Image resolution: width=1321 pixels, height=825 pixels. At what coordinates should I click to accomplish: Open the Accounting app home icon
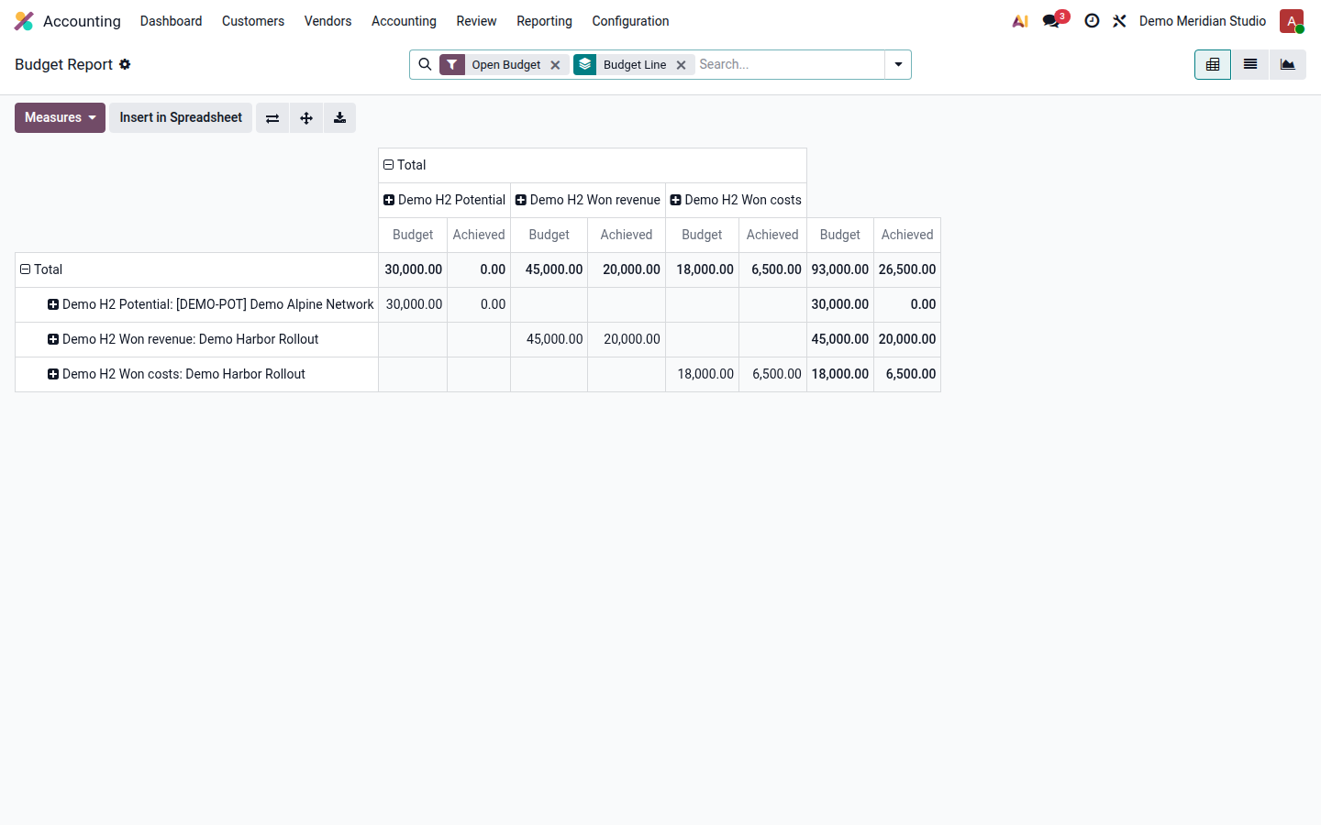click(24, 21)
